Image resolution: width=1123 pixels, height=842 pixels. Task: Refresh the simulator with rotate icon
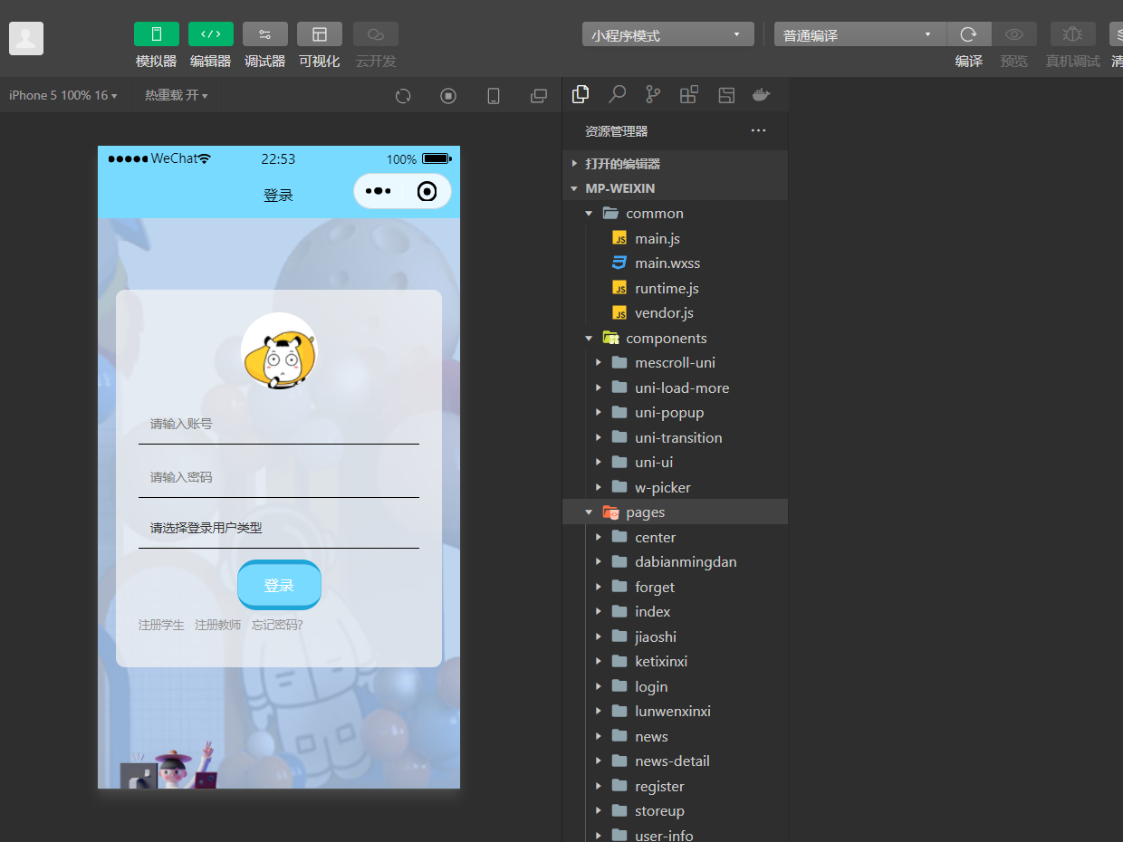click(x=403, y=96)
